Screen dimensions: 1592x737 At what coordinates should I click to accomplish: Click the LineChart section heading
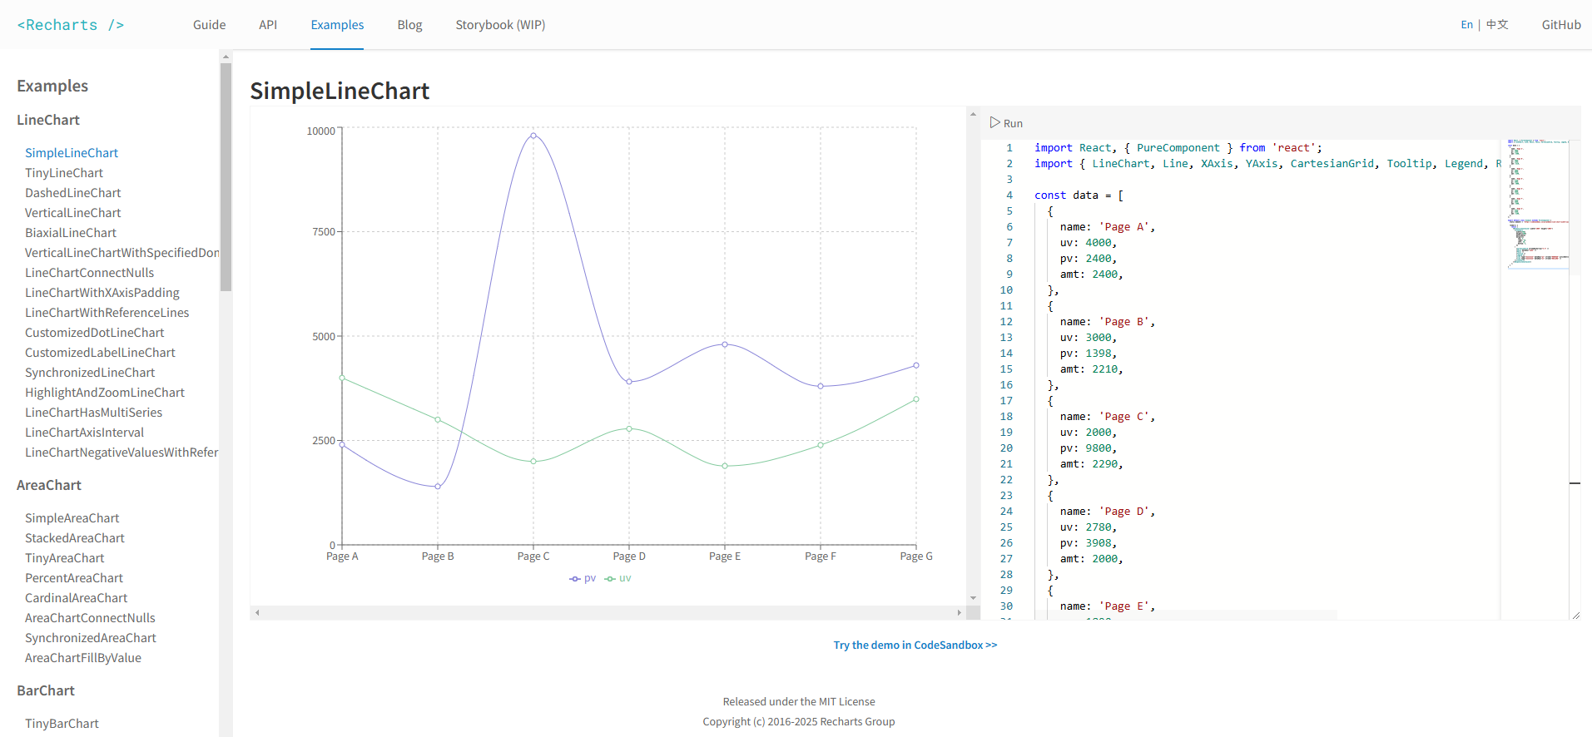(48, 120)
